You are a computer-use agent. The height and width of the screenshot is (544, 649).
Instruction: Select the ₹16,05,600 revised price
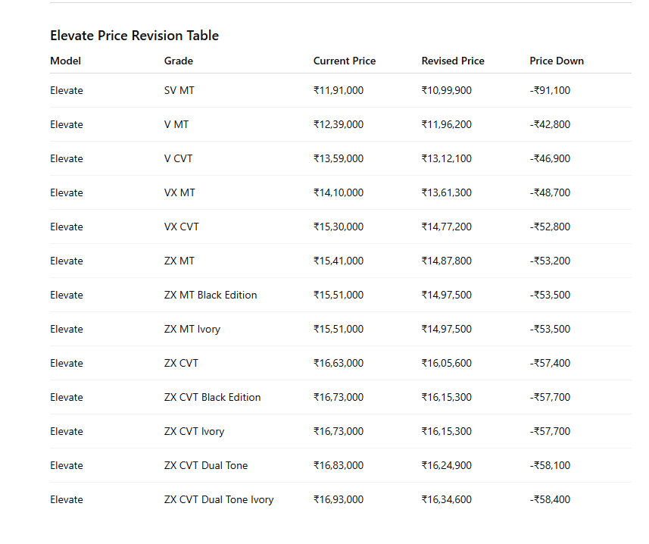447,363
